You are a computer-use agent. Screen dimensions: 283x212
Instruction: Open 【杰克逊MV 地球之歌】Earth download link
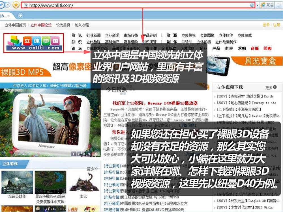pos(245,96)
